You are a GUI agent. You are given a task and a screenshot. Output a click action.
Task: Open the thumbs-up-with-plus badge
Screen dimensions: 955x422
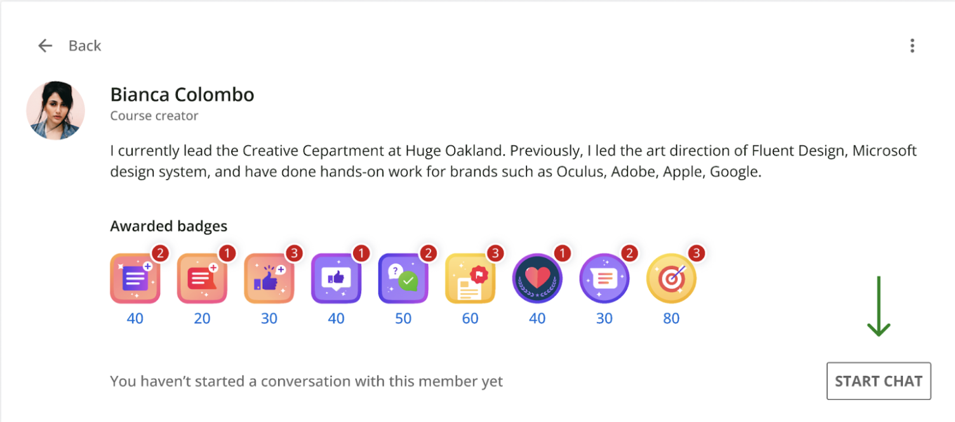[269, 279]
